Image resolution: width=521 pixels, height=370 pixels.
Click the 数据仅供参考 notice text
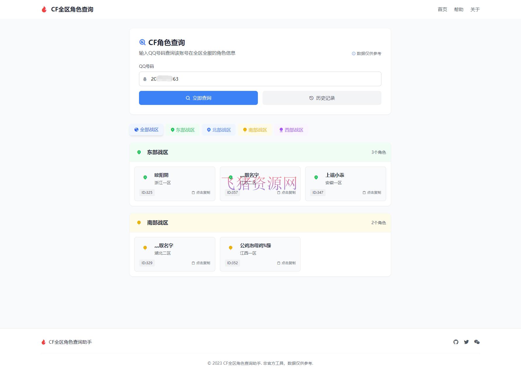(369, 53)
